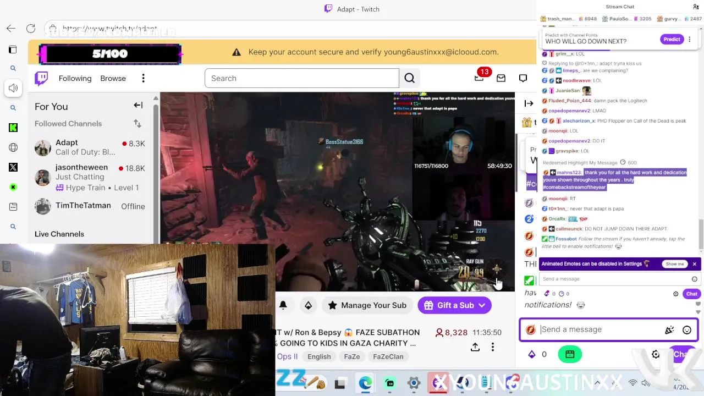Click the Predict button

click(672, 40)
